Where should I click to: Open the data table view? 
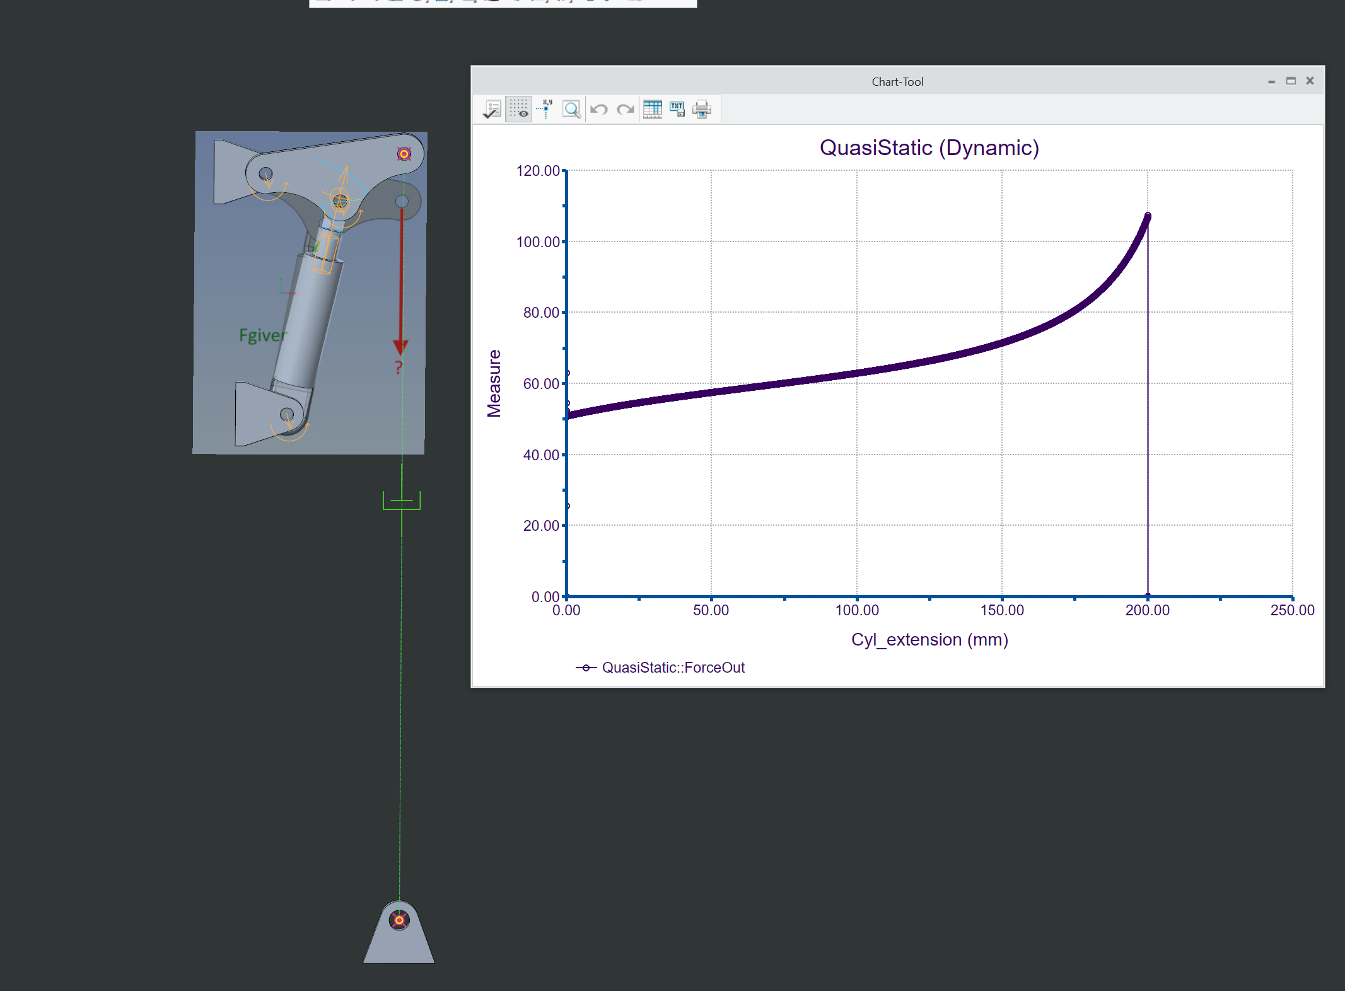point(653,108)
